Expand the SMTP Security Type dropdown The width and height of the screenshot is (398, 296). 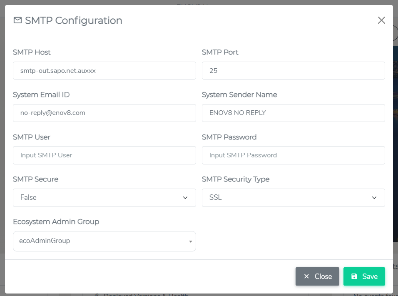[x=293, y=198]
